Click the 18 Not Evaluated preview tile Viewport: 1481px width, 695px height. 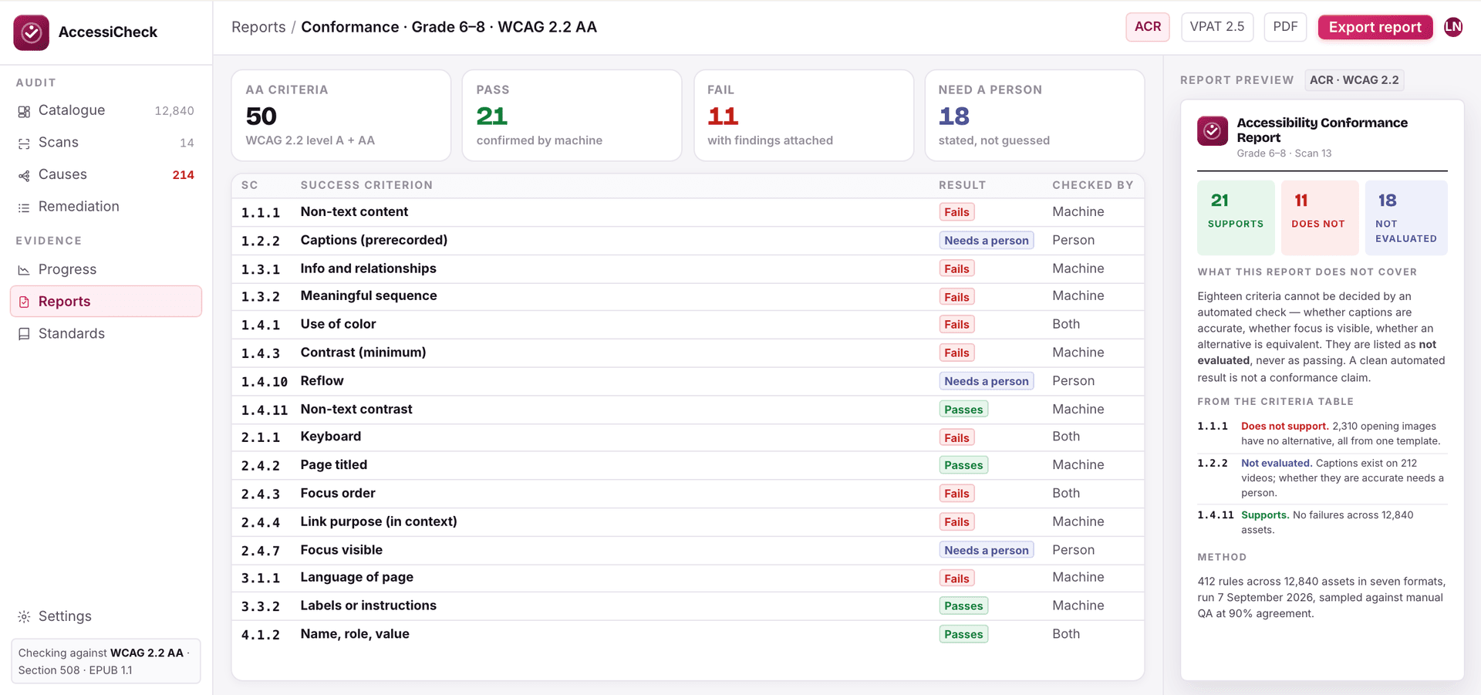coord(1406,218)
